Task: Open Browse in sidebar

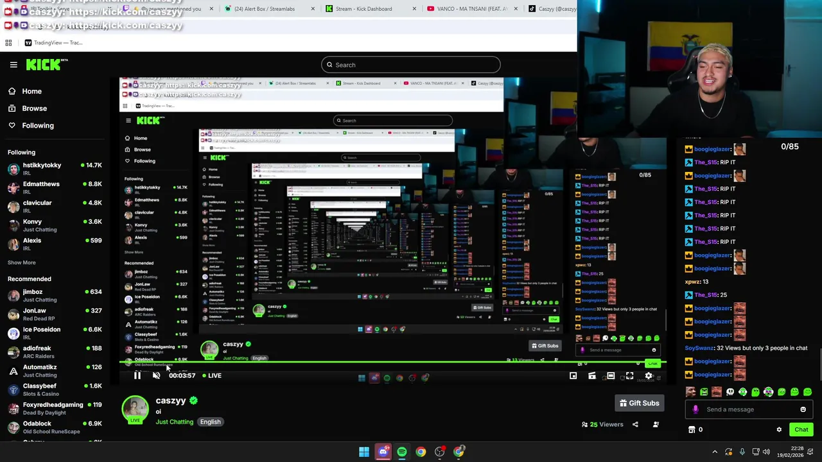Action: (28, 108)
